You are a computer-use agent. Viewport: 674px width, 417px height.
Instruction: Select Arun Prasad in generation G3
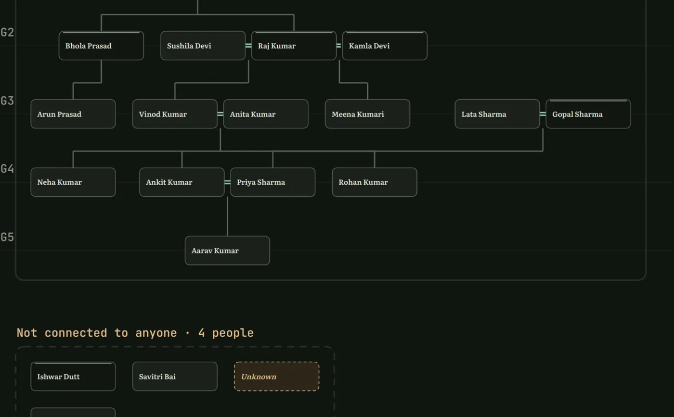coord(73,114)
